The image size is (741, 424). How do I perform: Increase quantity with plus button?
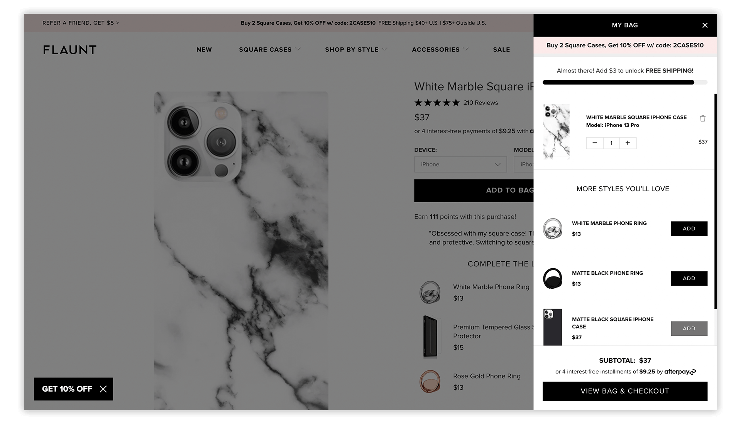(x=628, y=143)
